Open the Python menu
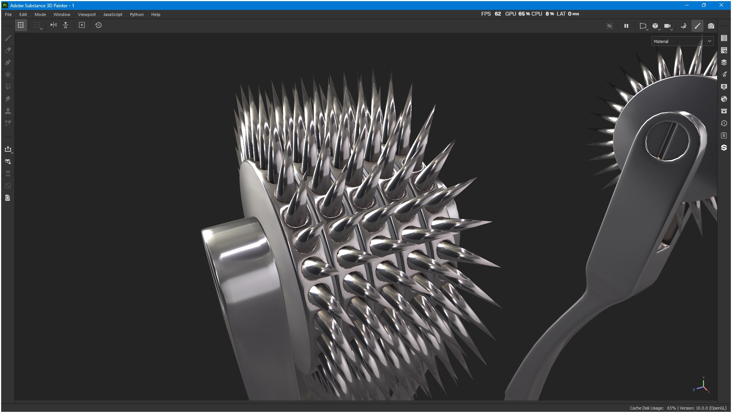The image size is (732, 413). 137,14
